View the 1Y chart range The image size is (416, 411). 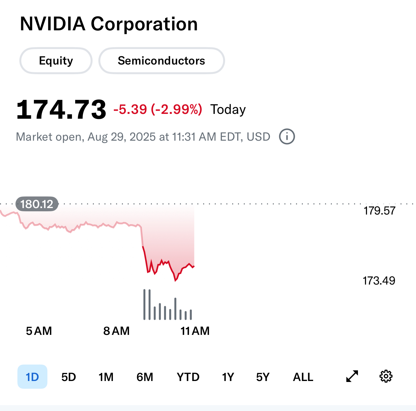[x=228, y=377]
